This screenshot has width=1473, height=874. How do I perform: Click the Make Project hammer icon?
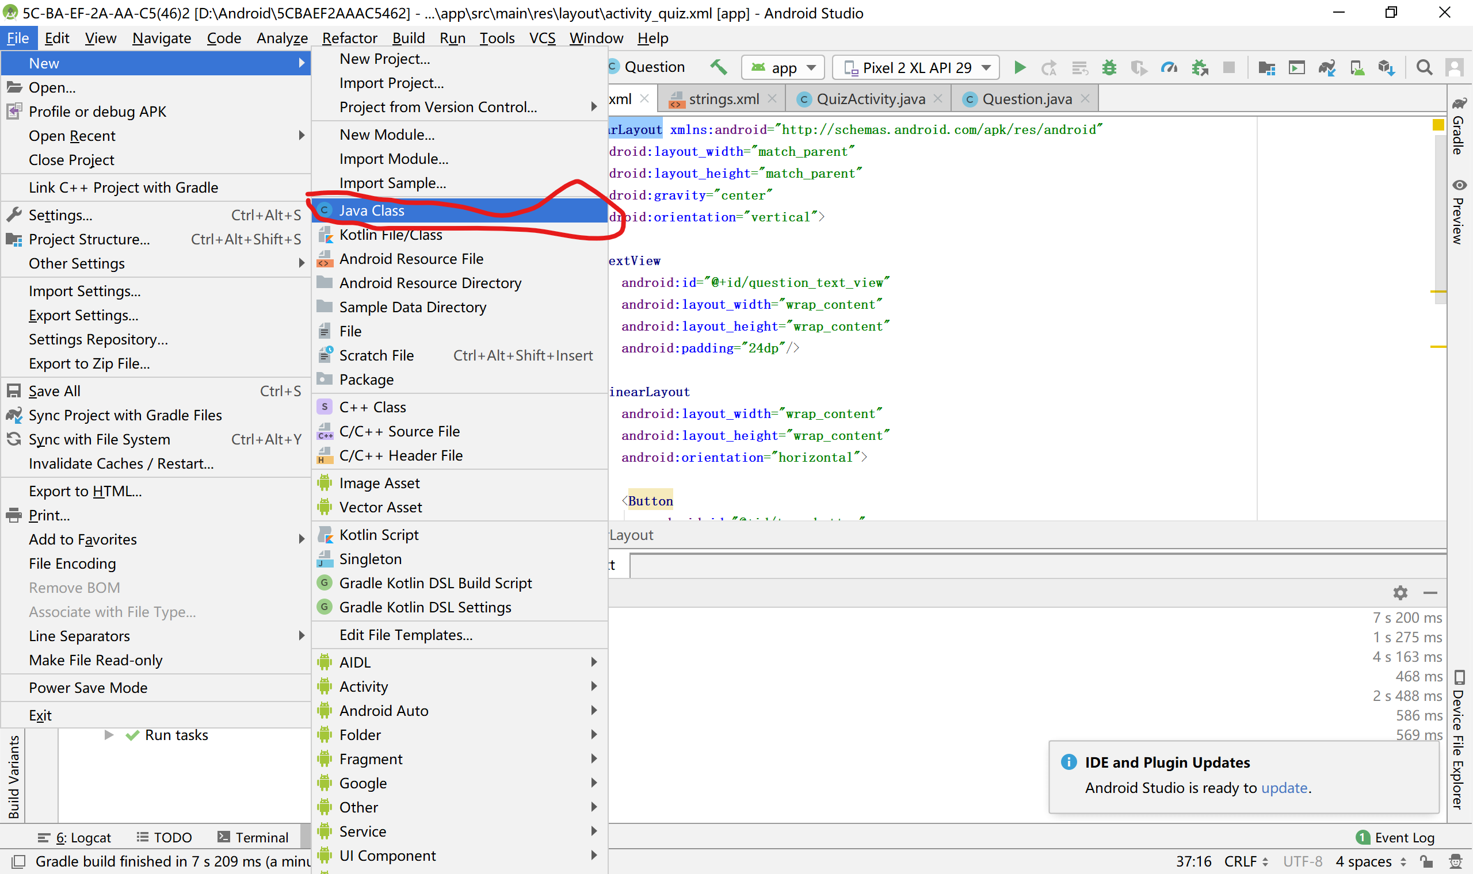[718, 67]
